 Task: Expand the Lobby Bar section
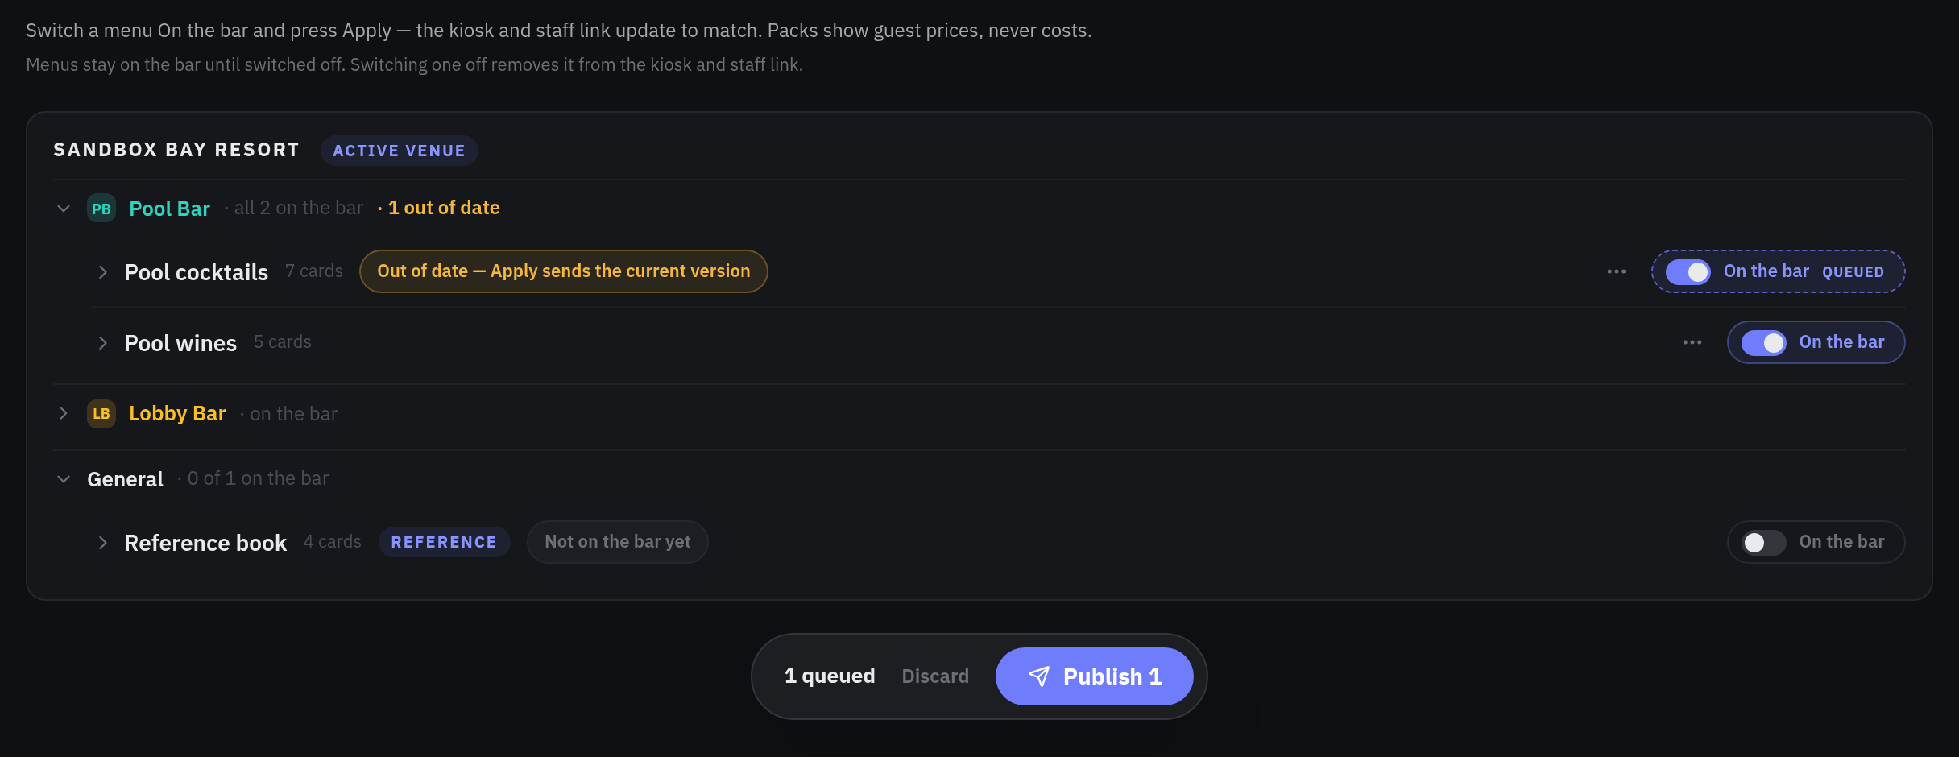coord(64,414)
